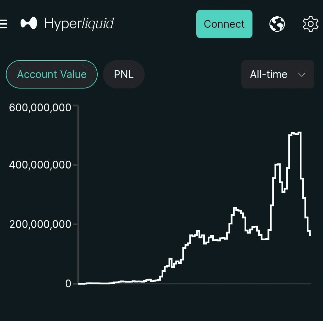Click the chart's highest peak plateau

pyautogui.click(x=295, y=133)
